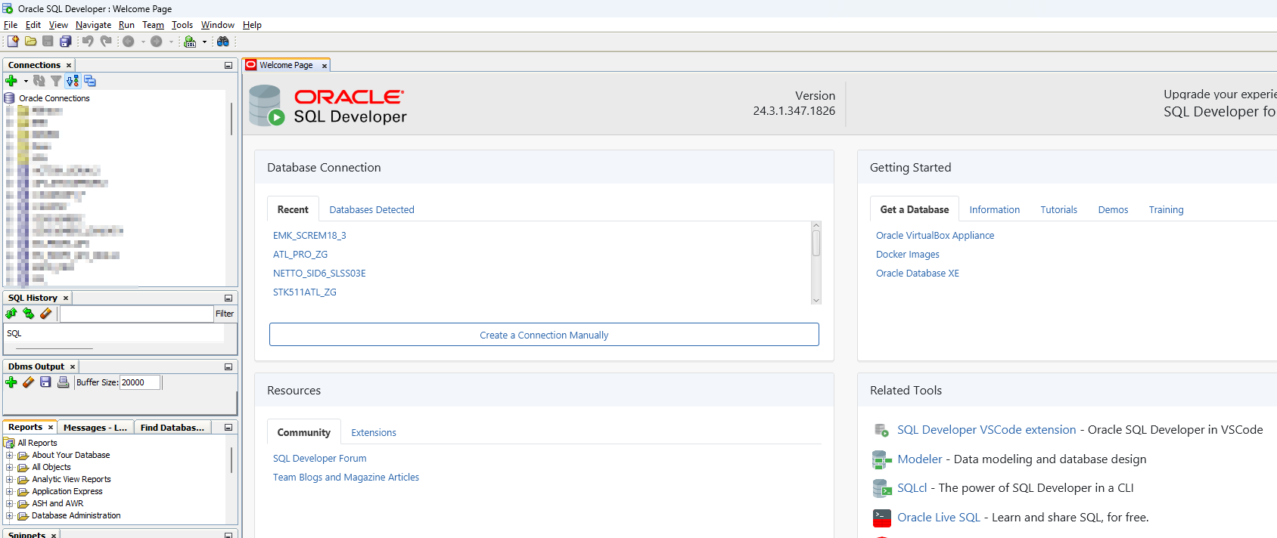Open the Tools menu

[x=182, y=25]
